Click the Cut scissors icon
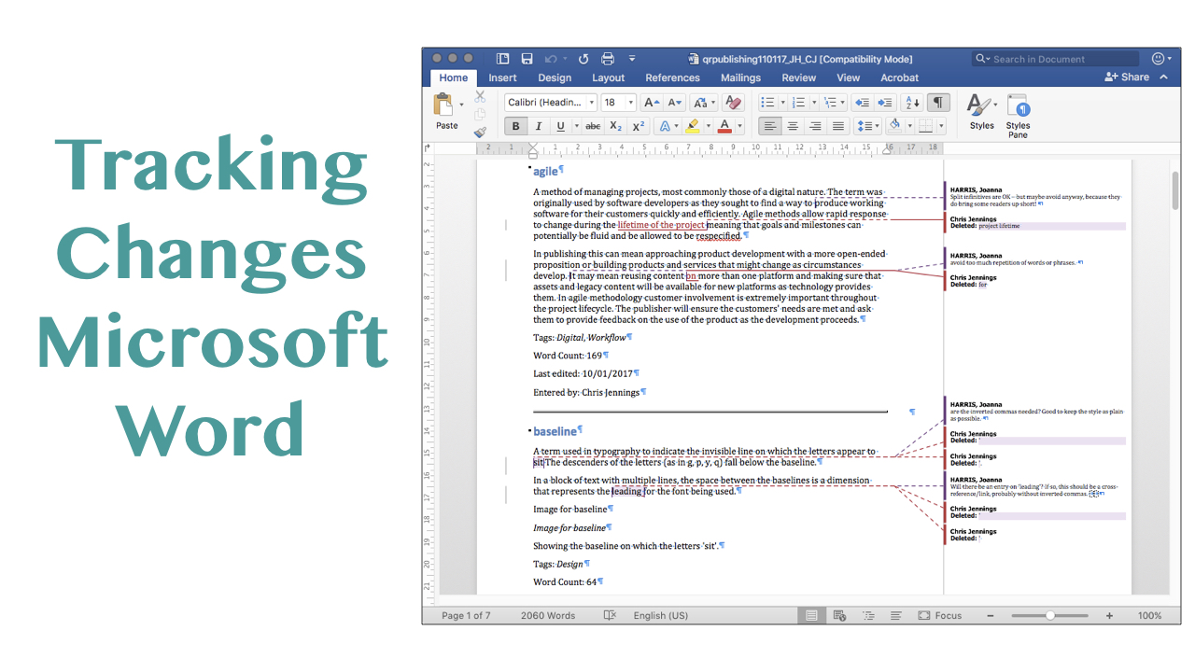 pyautogui.click(x=480, y=96)
